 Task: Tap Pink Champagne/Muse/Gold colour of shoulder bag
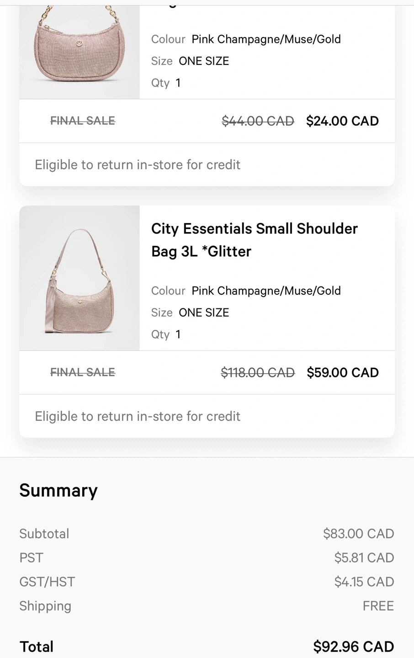point(266,291)
